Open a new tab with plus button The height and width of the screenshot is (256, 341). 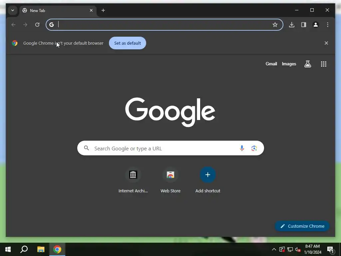tap(103, 10)
